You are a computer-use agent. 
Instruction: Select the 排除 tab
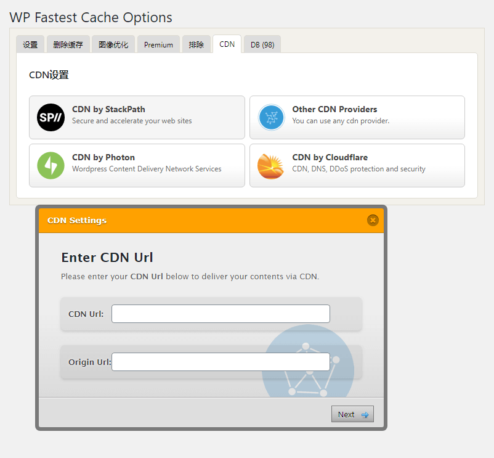(196, 44)
